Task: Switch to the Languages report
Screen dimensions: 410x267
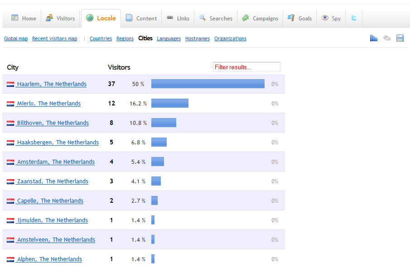Action: pos(169,39)
